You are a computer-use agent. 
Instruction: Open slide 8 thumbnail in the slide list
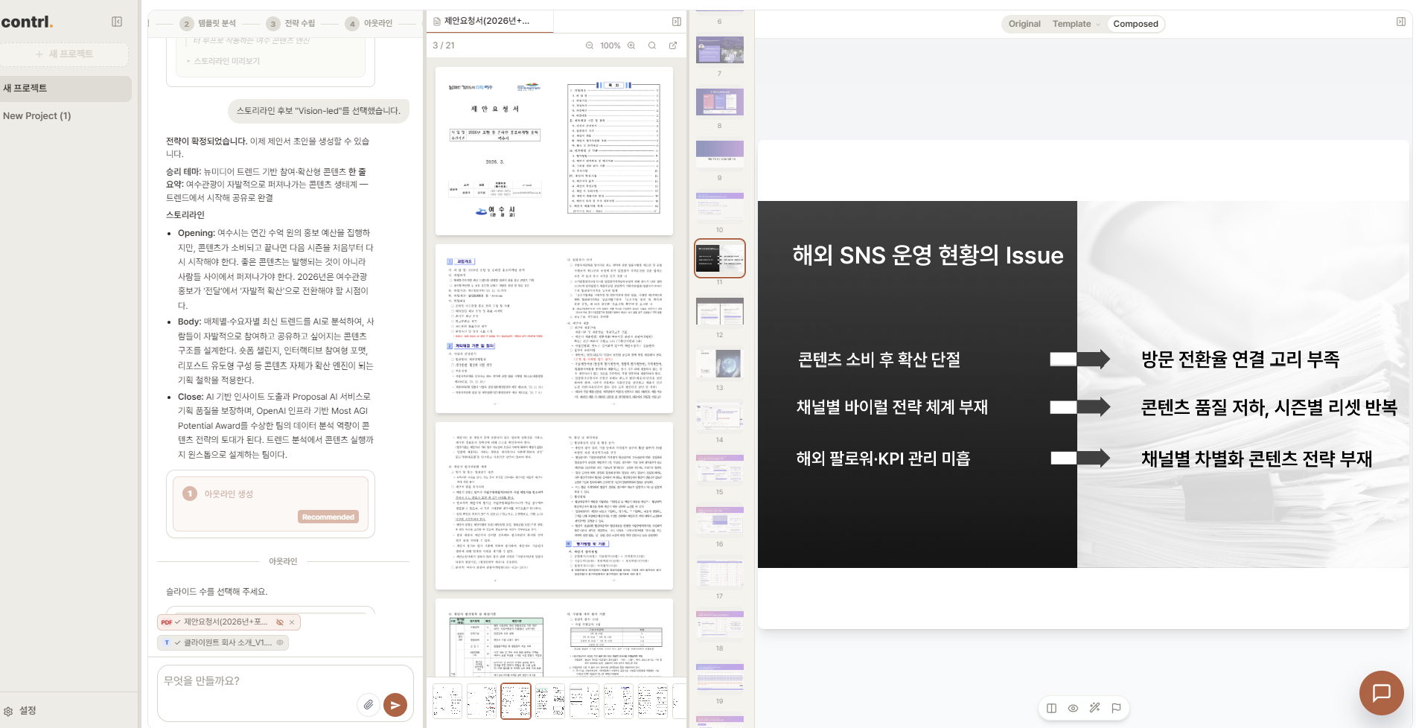(x=720, y=102)
